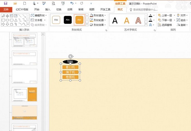Switch to the 动画 tab
The height and width of the screenshot is (131, 191).
coord(70,10)
